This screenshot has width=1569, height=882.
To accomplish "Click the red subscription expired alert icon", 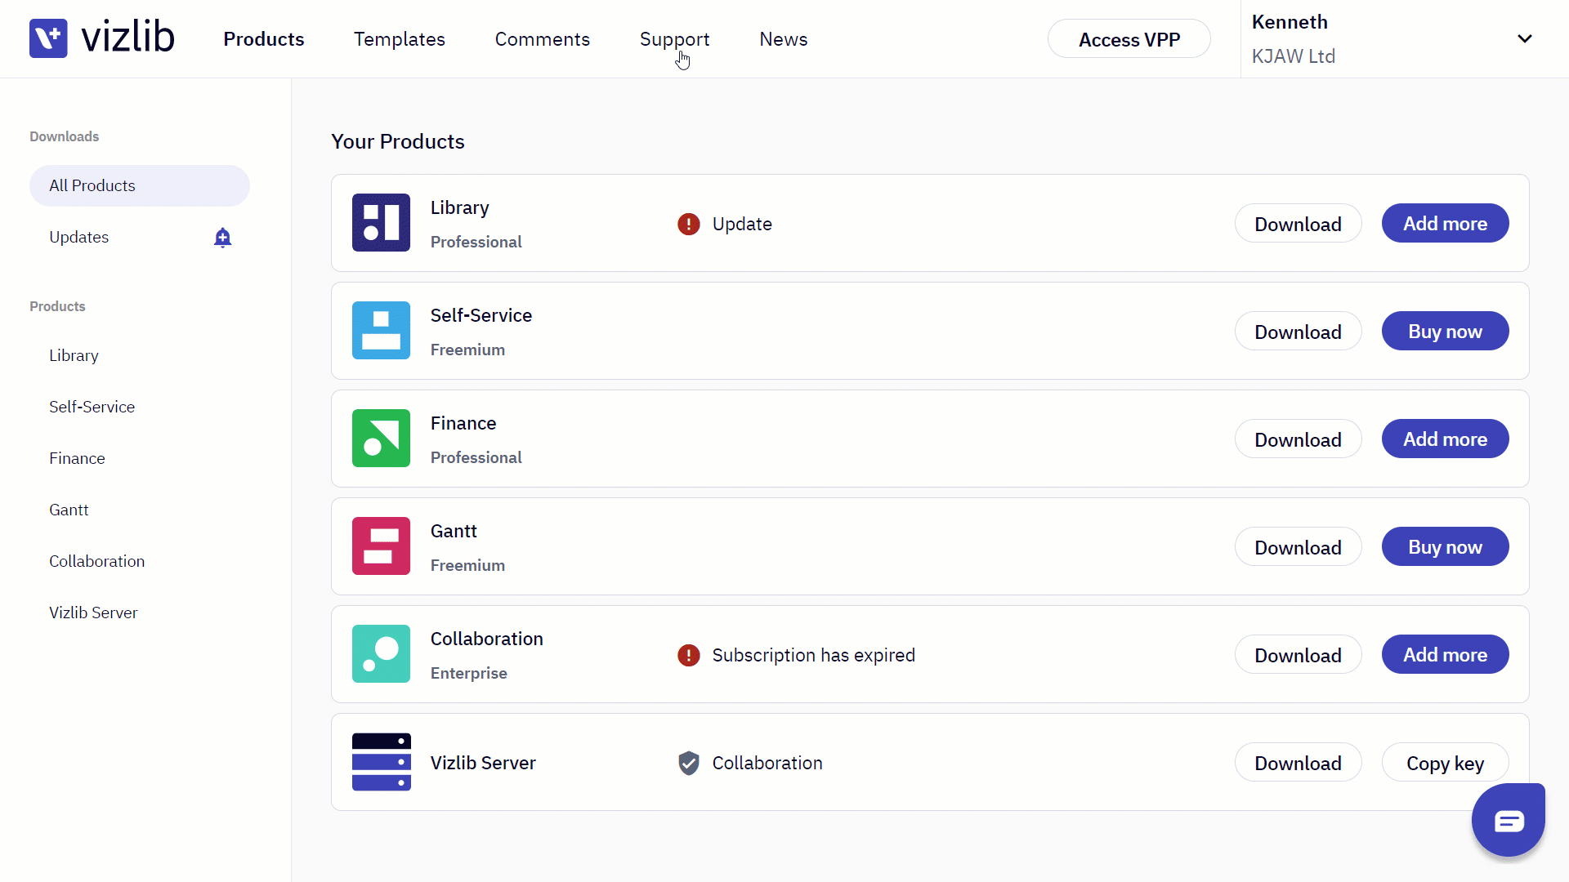I will (x=689, y=655).
